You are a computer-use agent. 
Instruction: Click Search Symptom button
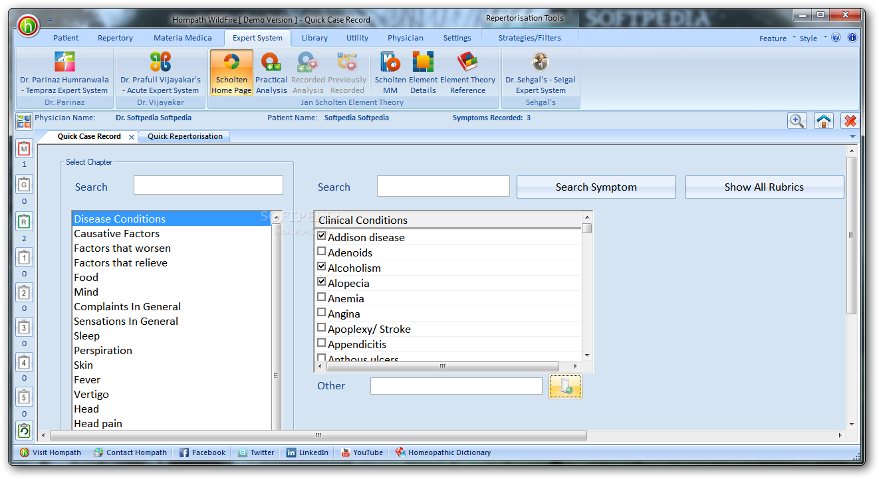coord(596,187)
